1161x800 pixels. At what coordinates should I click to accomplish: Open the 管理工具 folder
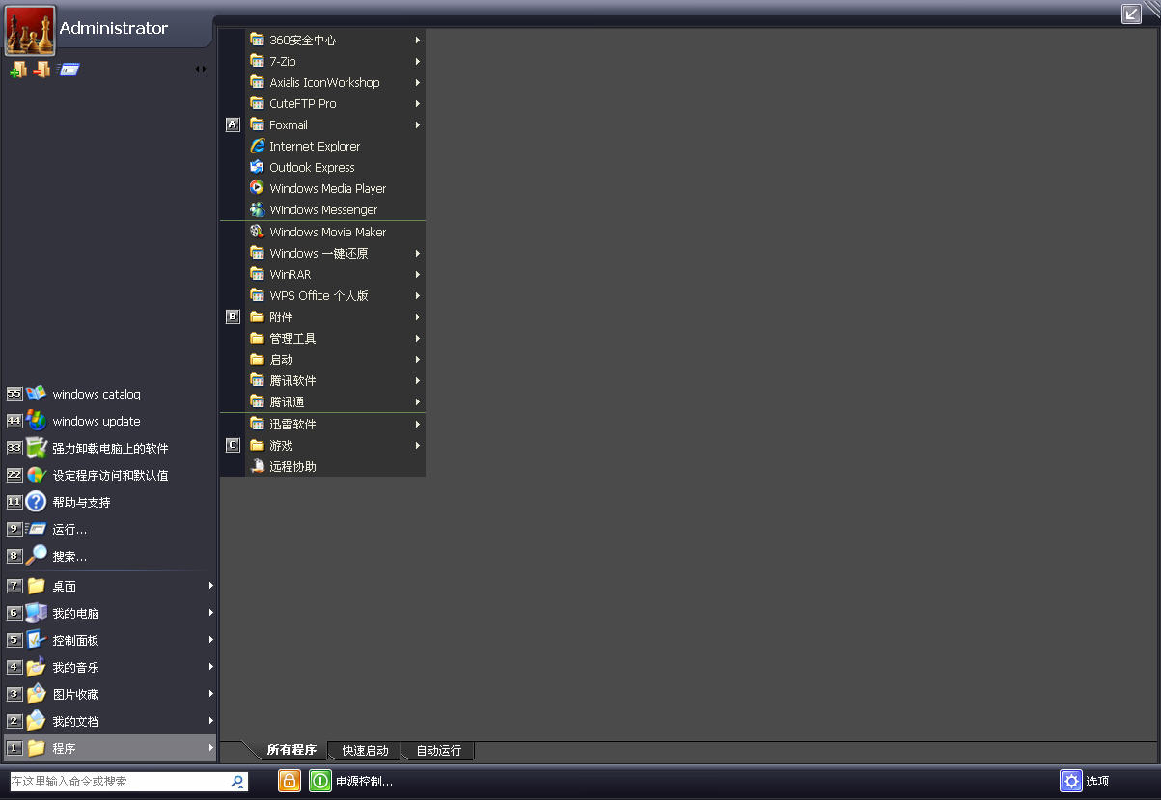click(x=336, y=338)
